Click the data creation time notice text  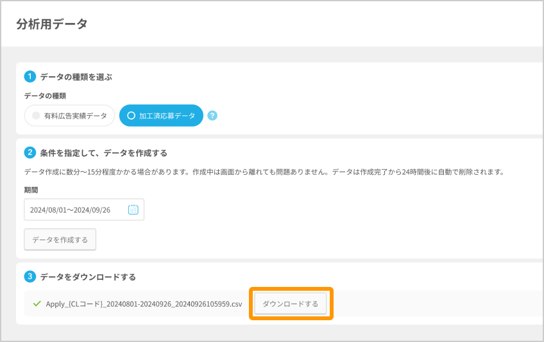(x=264, y=172)
